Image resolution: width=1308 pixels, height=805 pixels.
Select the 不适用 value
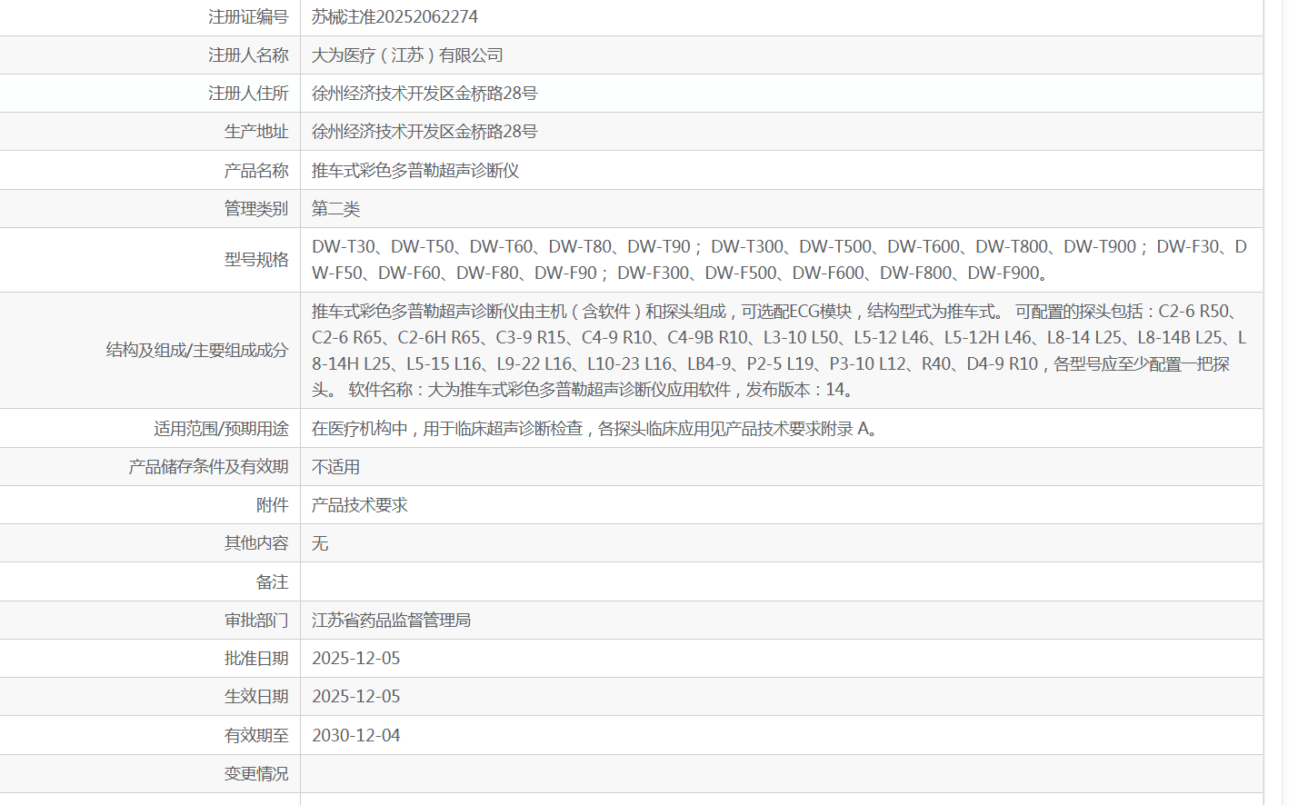click(x=336, y=467)
